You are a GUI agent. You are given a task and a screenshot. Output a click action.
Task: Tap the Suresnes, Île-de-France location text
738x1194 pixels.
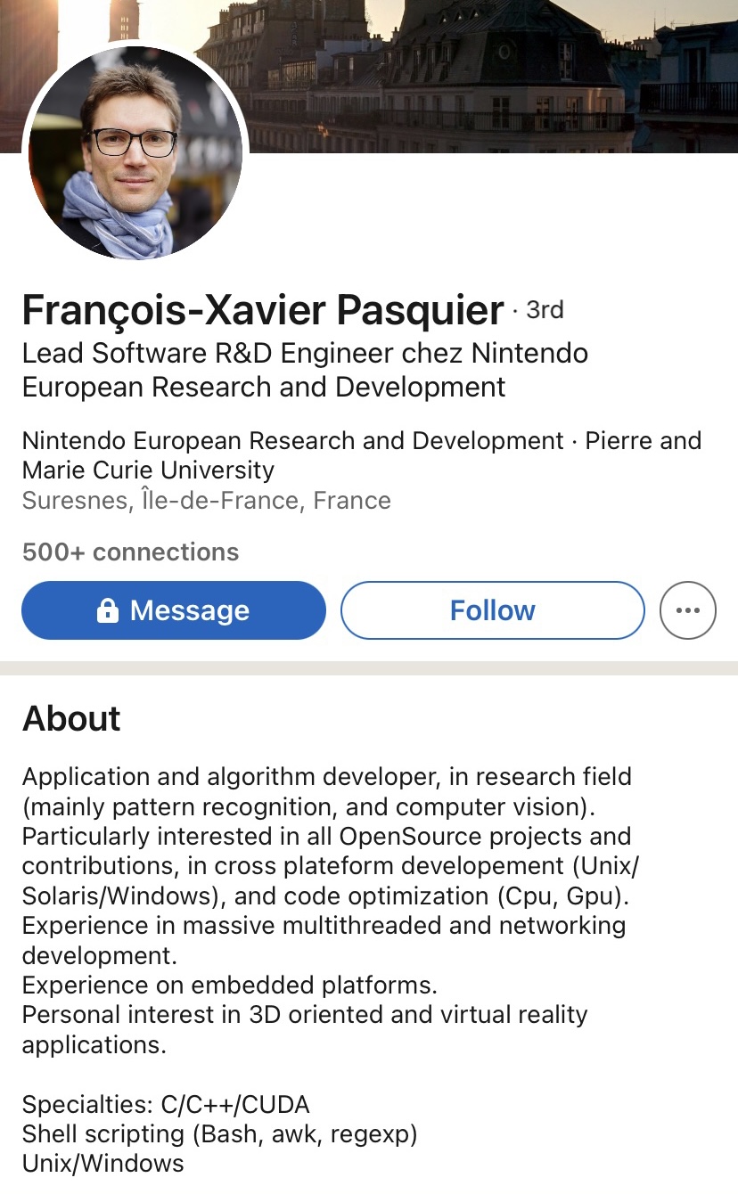click(x=206, y=500)
